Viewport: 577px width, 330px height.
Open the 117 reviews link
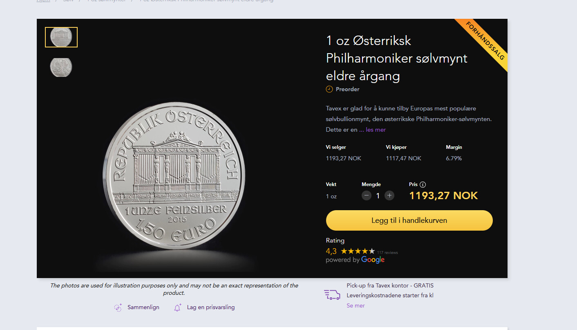[387, 253]
